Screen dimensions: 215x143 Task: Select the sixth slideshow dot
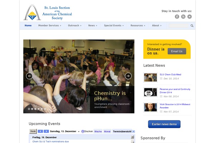[x=45, y=109]
